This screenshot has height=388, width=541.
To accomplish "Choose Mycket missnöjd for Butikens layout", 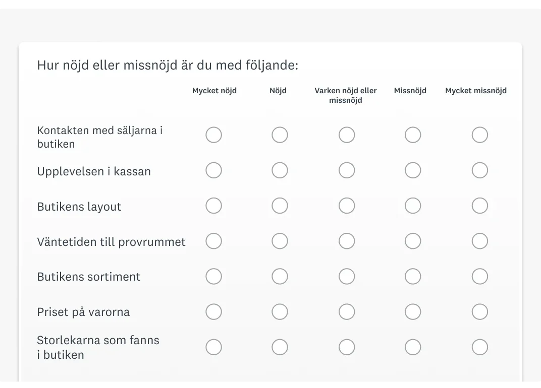I will coord(479,206).
